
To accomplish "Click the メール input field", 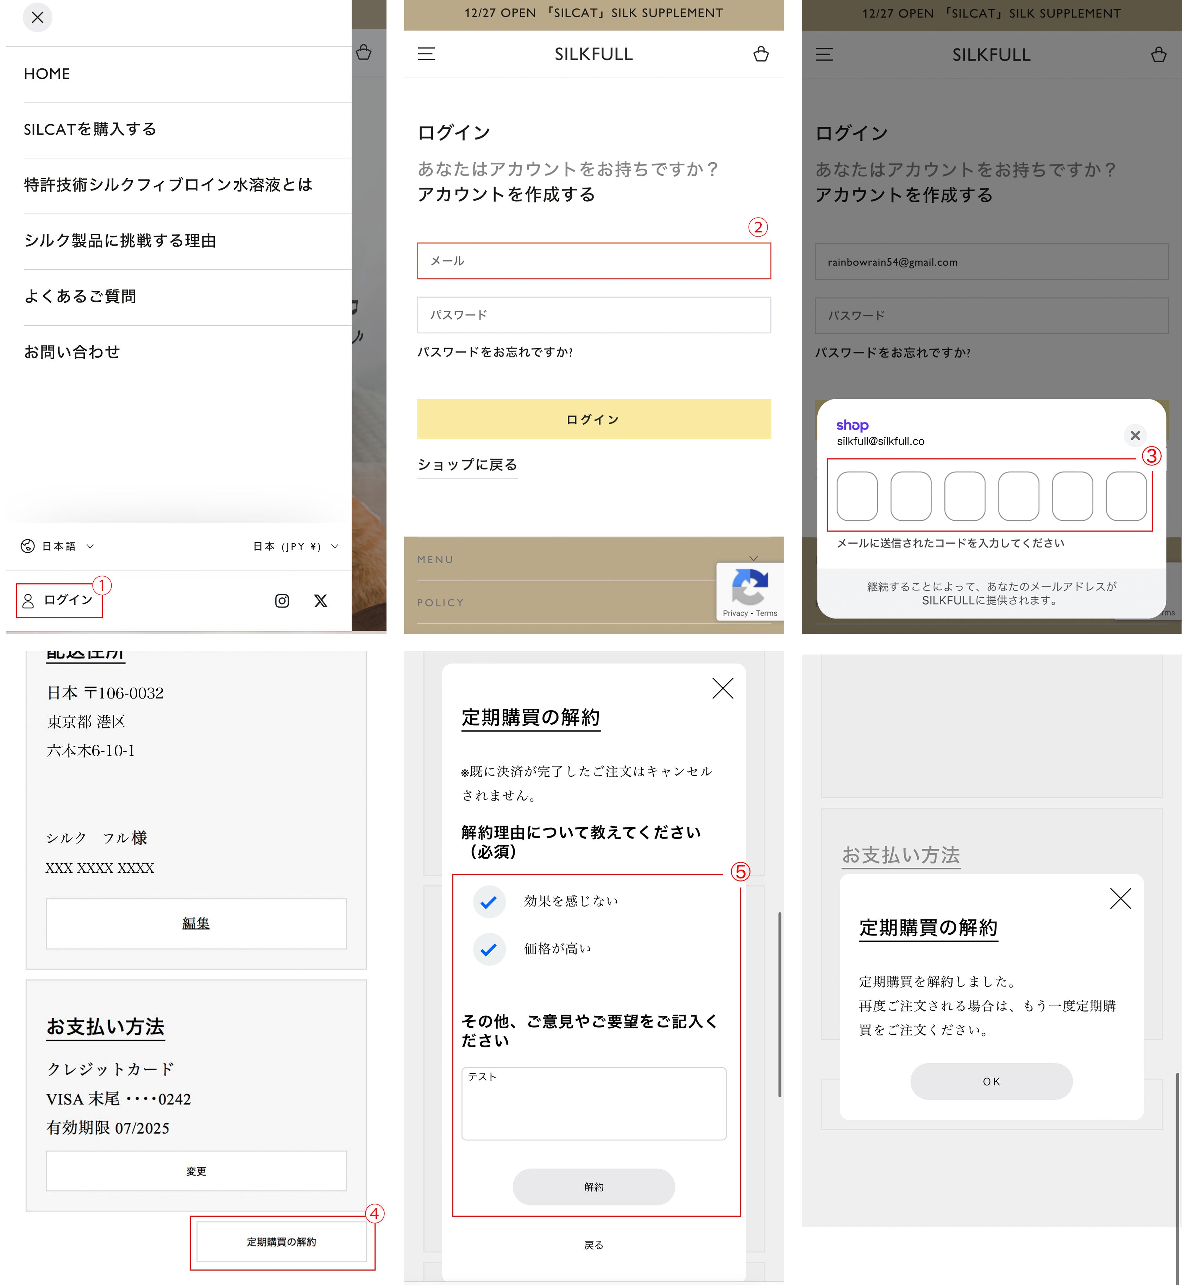I will (593, 261).
